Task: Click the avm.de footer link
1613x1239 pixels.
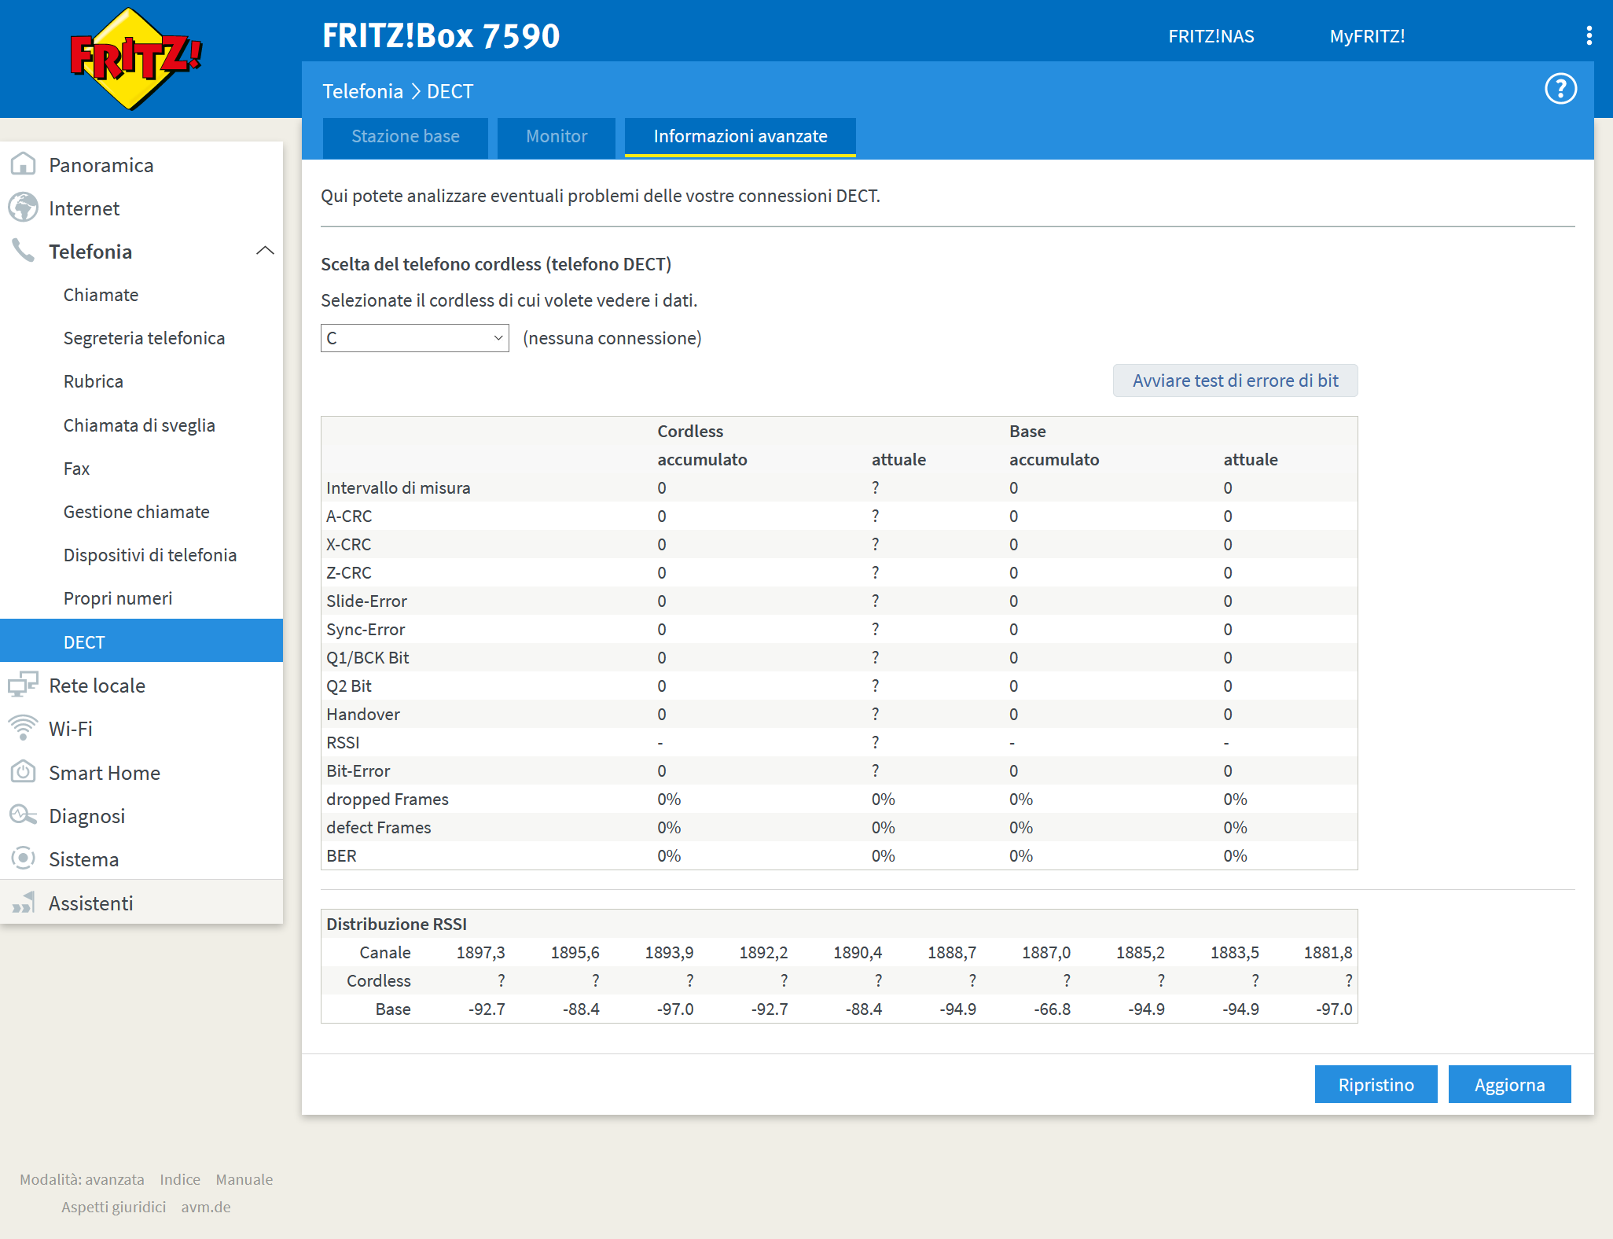Action: coord(206,1207)
